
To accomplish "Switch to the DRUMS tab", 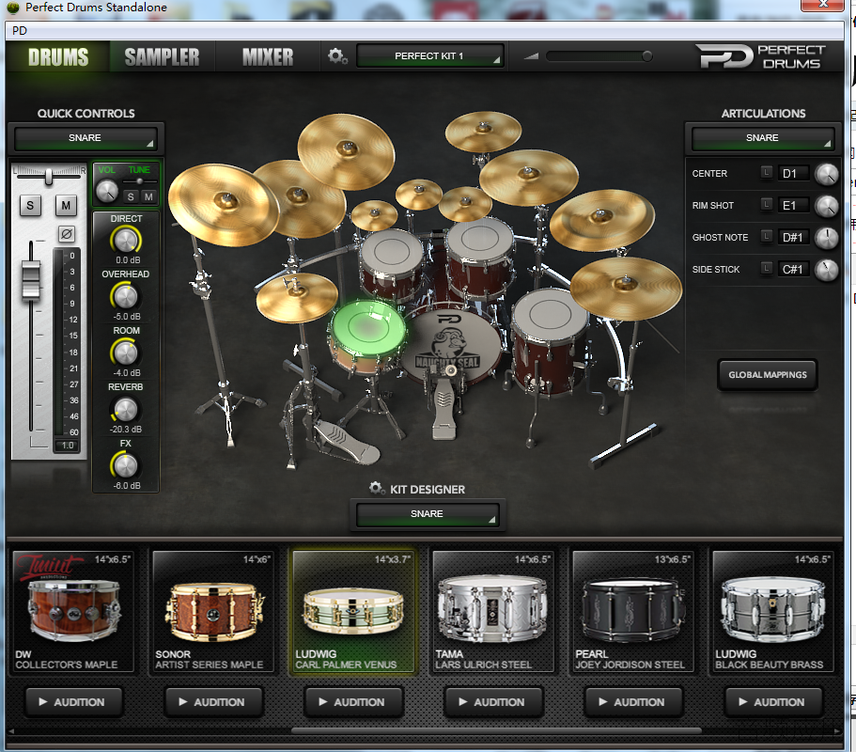I will point(58,56).
